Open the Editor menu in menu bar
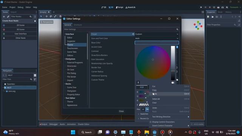 coord(28,7)
